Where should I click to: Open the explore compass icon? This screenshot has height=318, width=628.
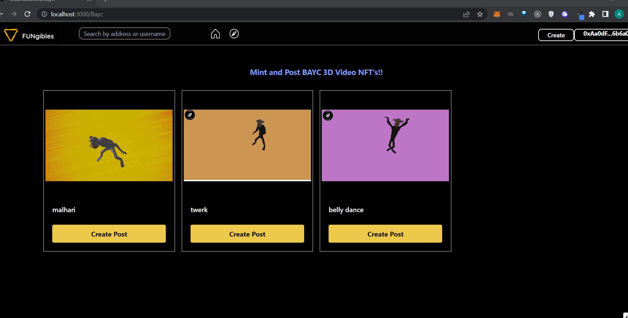pos(234,34)
